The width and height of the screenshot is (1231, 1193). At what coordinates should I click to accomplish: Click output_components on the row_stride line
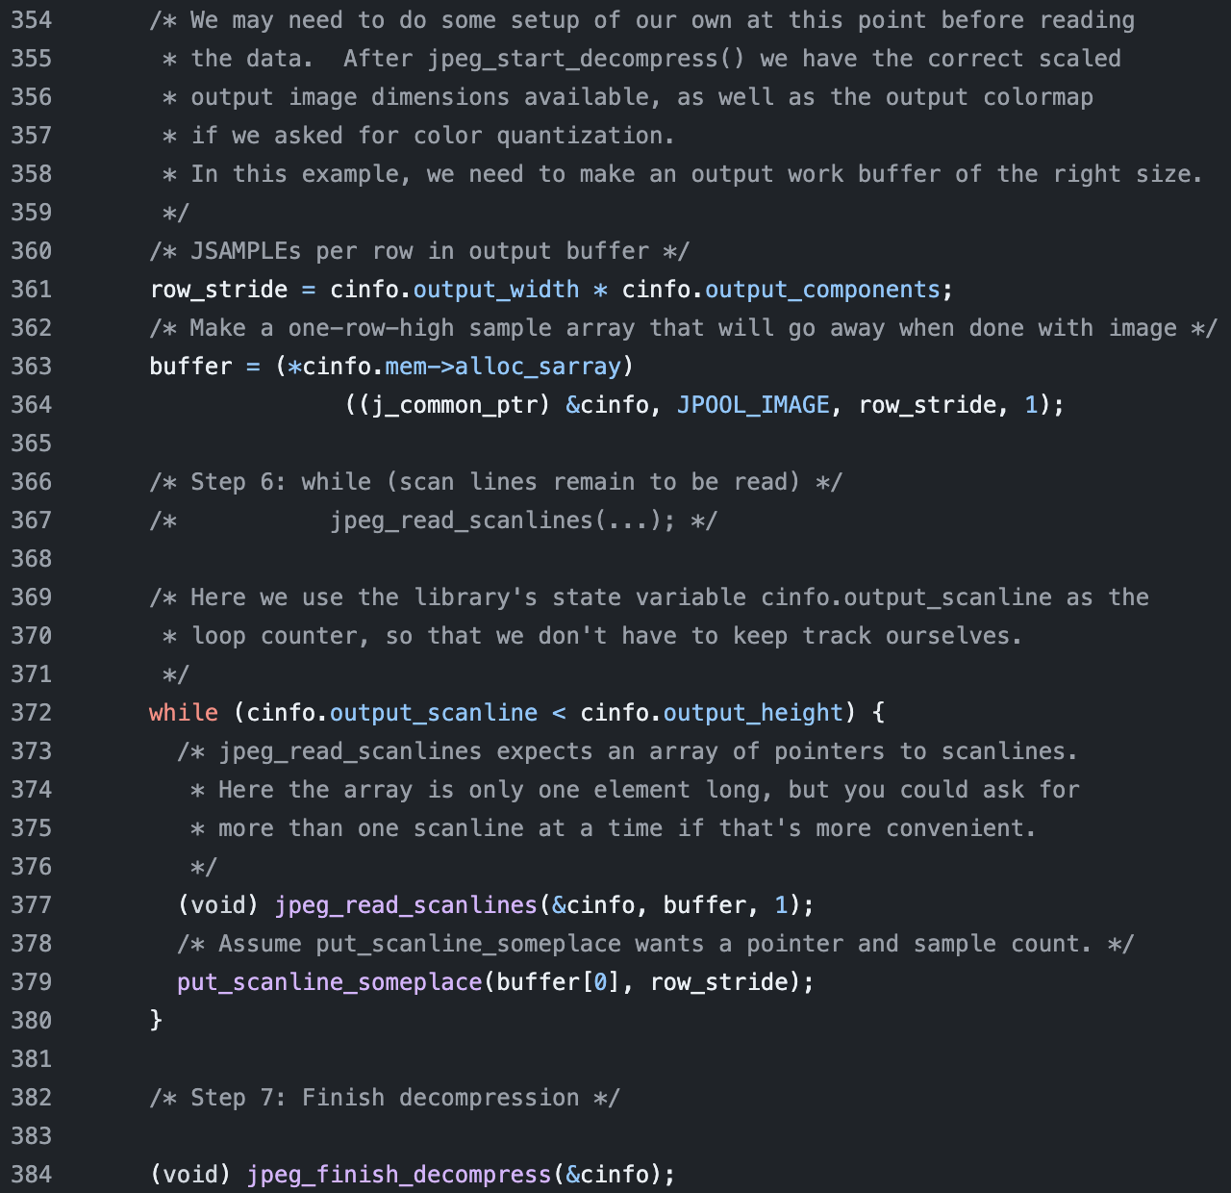(822, 290)
